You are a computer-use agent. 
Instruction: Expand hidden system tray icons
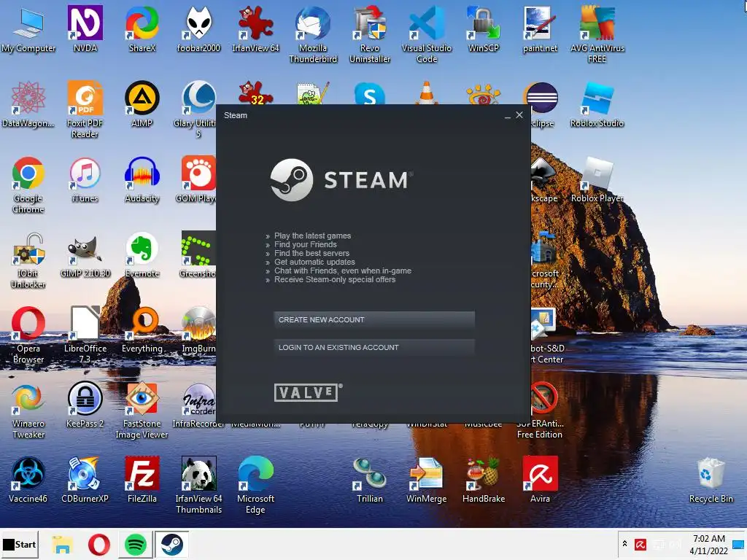click(624, 544)
